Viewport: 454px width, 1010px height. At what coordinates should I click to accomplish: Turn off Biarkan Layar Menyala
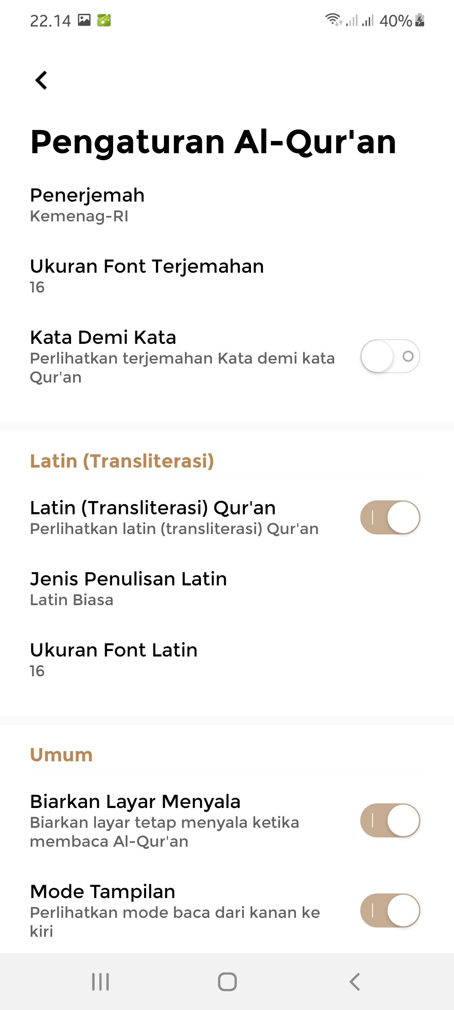coord(390,821)
